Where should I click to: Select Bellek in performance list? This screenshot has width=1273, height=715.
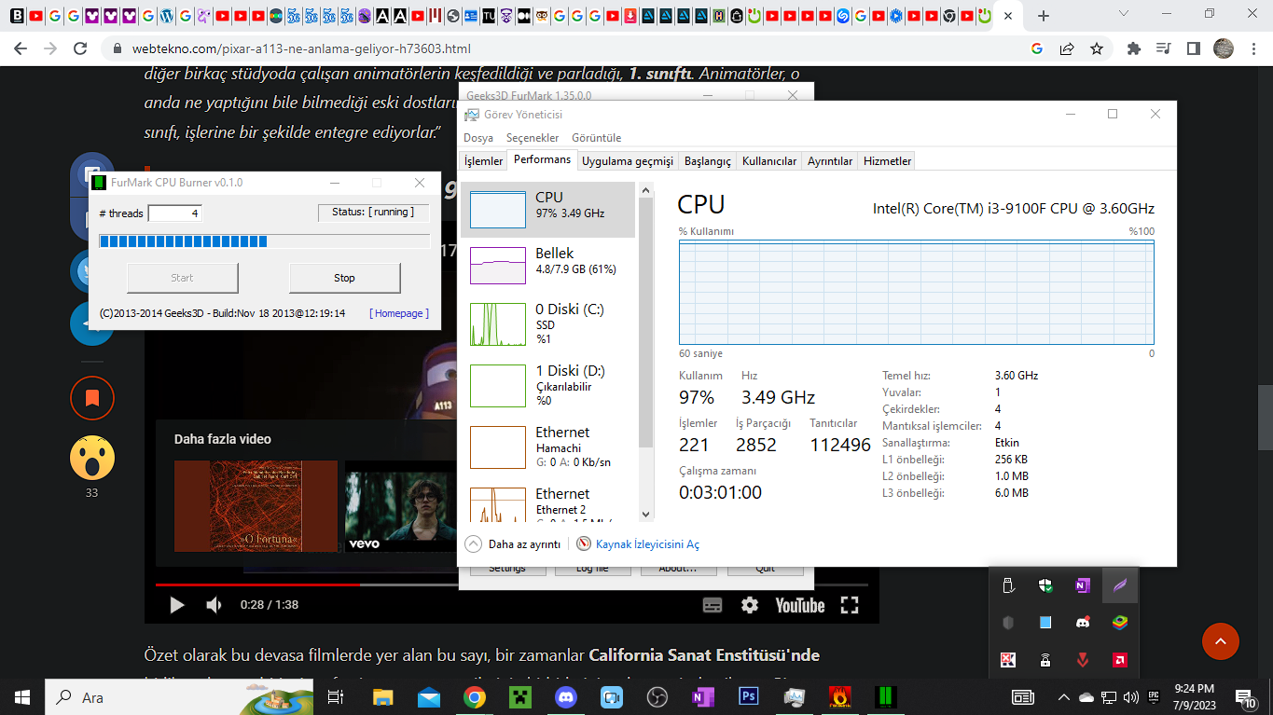548,265
